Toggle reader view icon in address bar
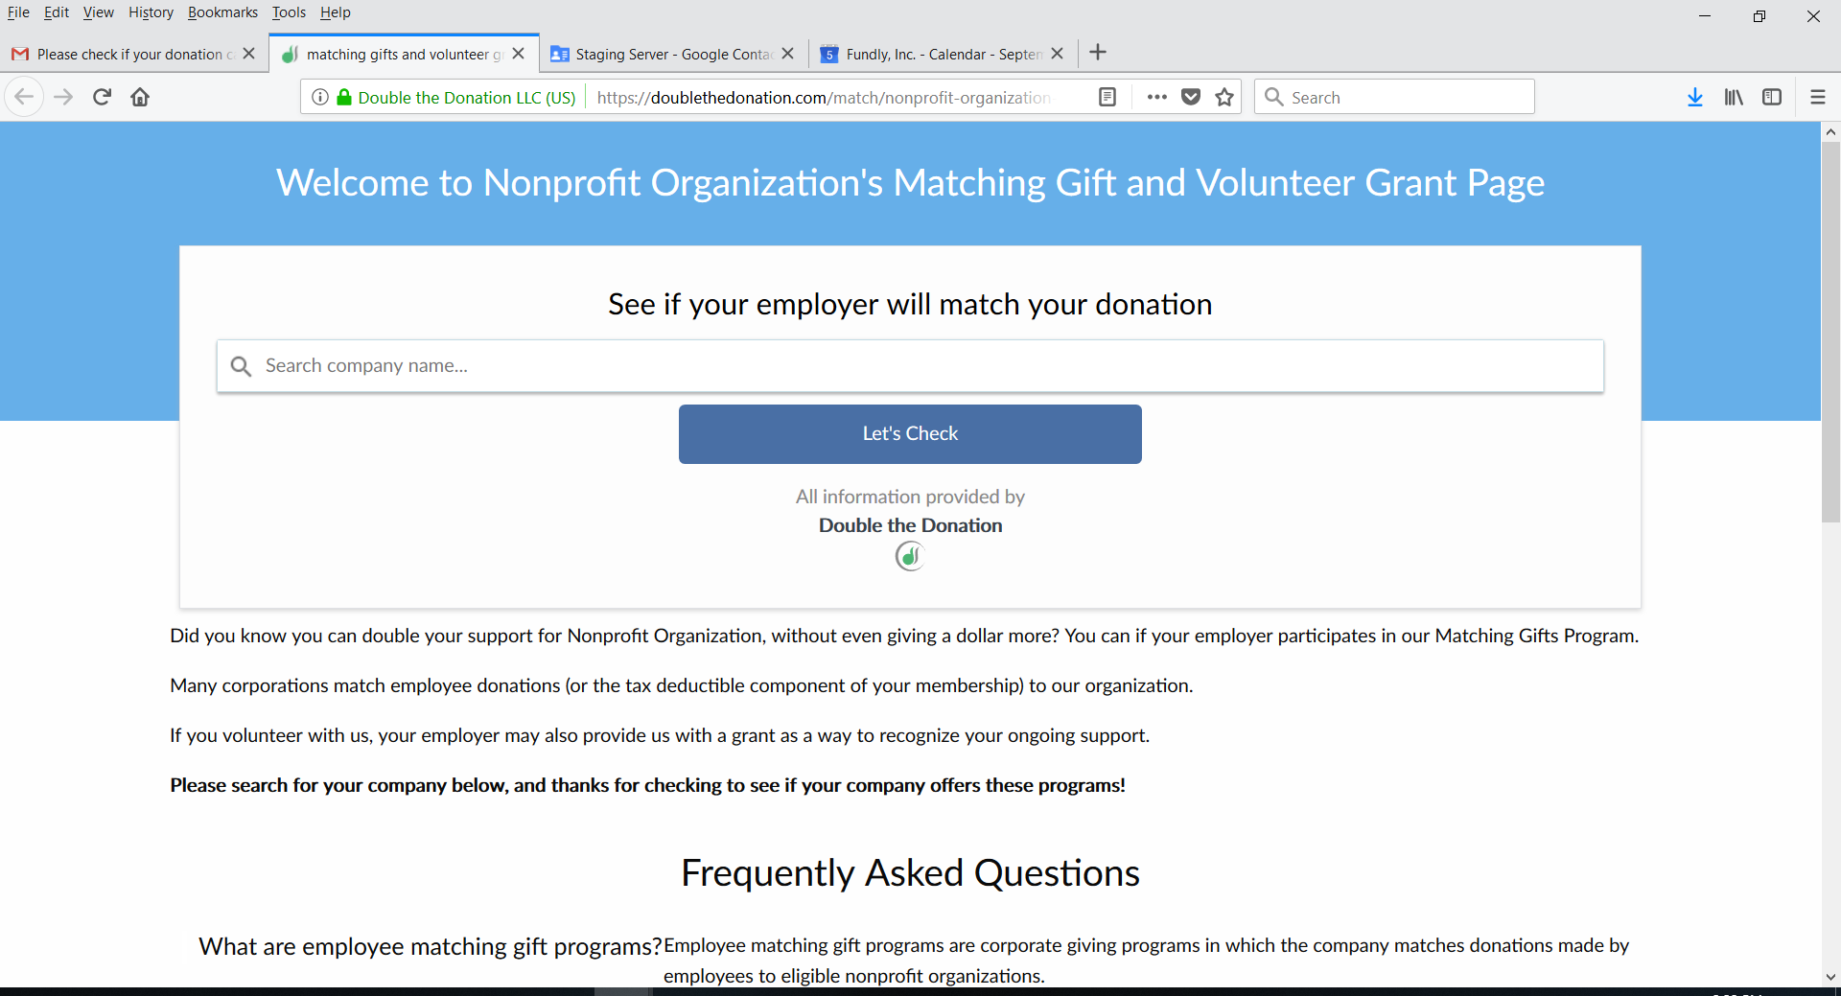 tap(1107, 97)
